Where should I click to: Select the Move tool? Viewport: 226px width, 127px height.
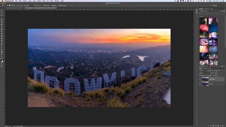tap(2, 11)
